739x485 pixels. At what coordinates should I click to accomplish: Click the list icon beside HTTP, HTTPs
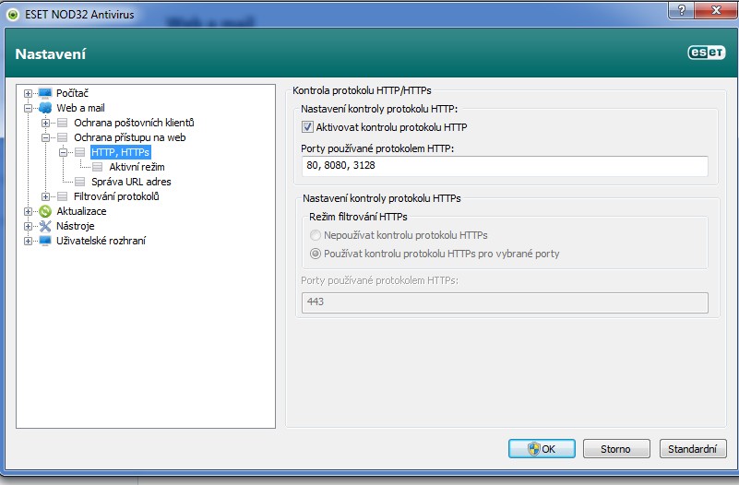79,152
